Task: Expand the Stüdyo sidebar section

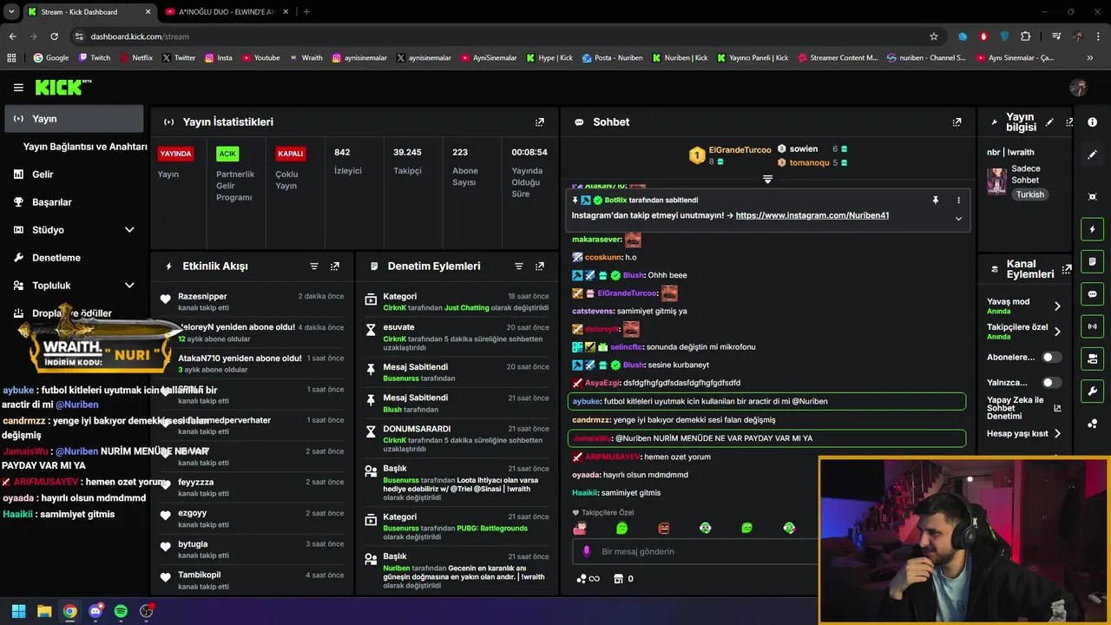Action: pos(129,230)
